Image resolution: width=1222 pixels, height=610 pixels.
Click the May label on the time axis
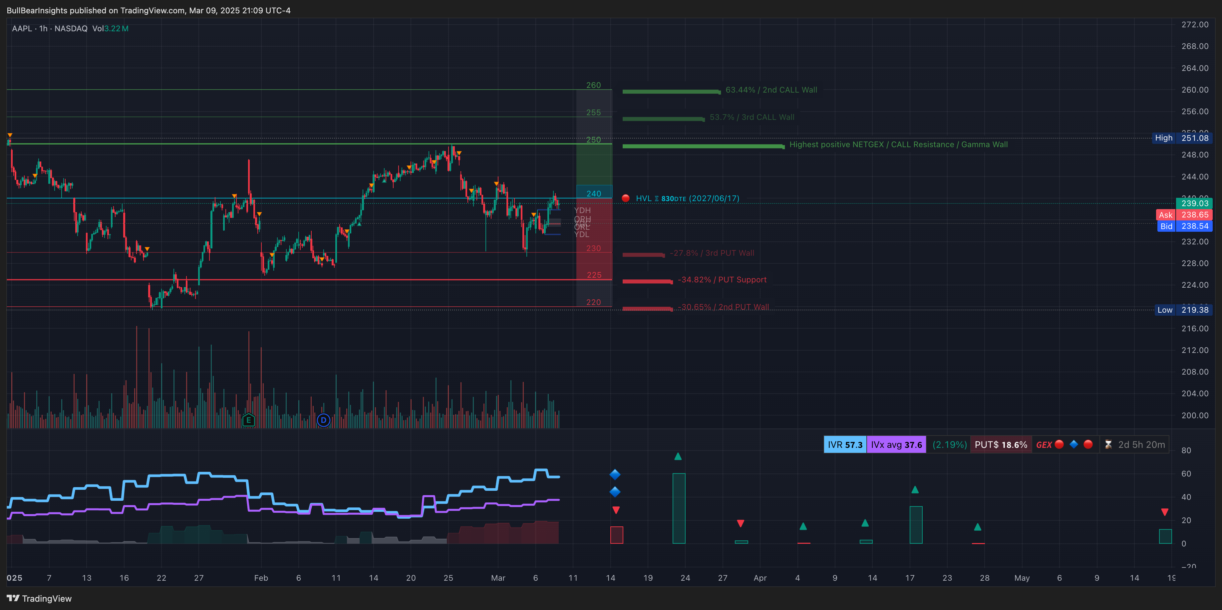(x=1022, y=578)
